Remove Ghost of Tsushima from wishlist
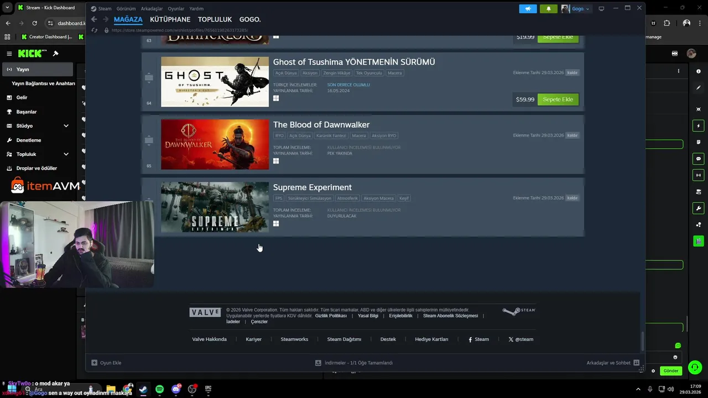 (572, 73)
